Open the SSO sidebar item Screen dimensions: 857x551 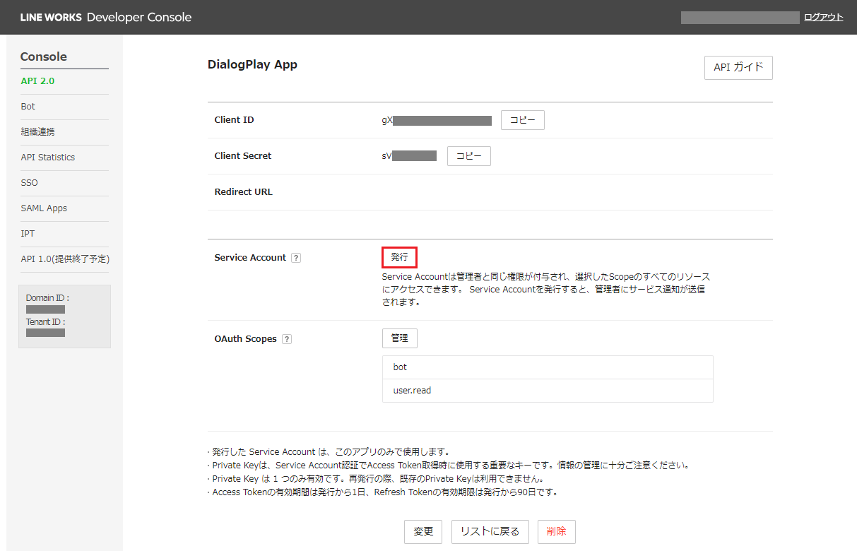(30, 183)
